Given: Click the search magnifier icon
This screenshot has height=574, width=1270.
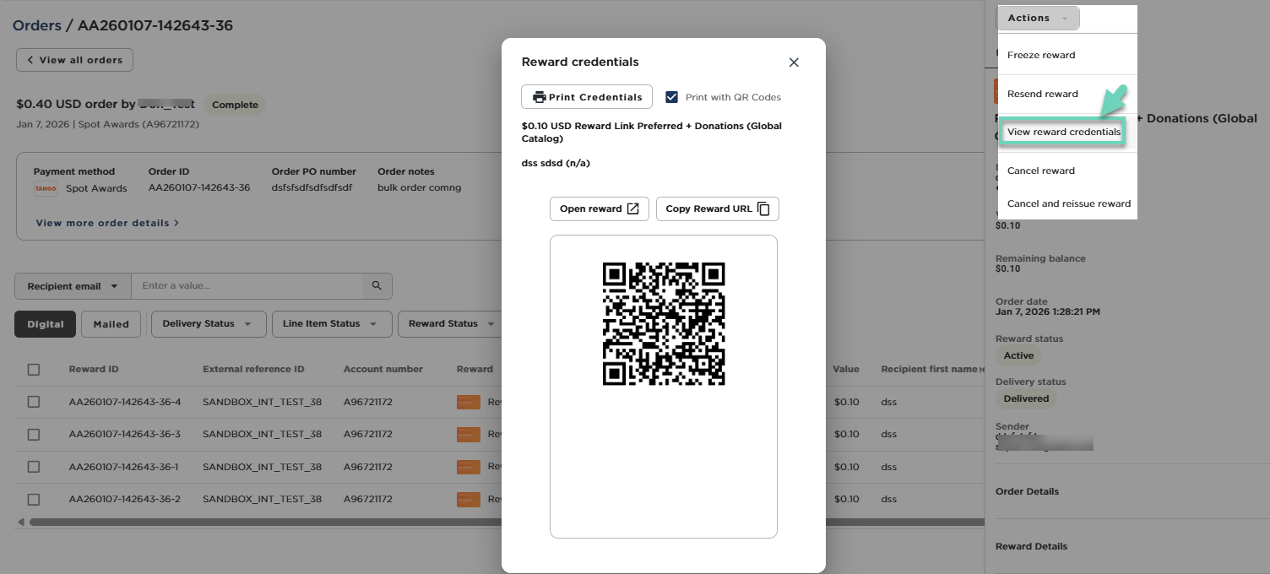Looking at the screenshot, I should click(377, 286).
